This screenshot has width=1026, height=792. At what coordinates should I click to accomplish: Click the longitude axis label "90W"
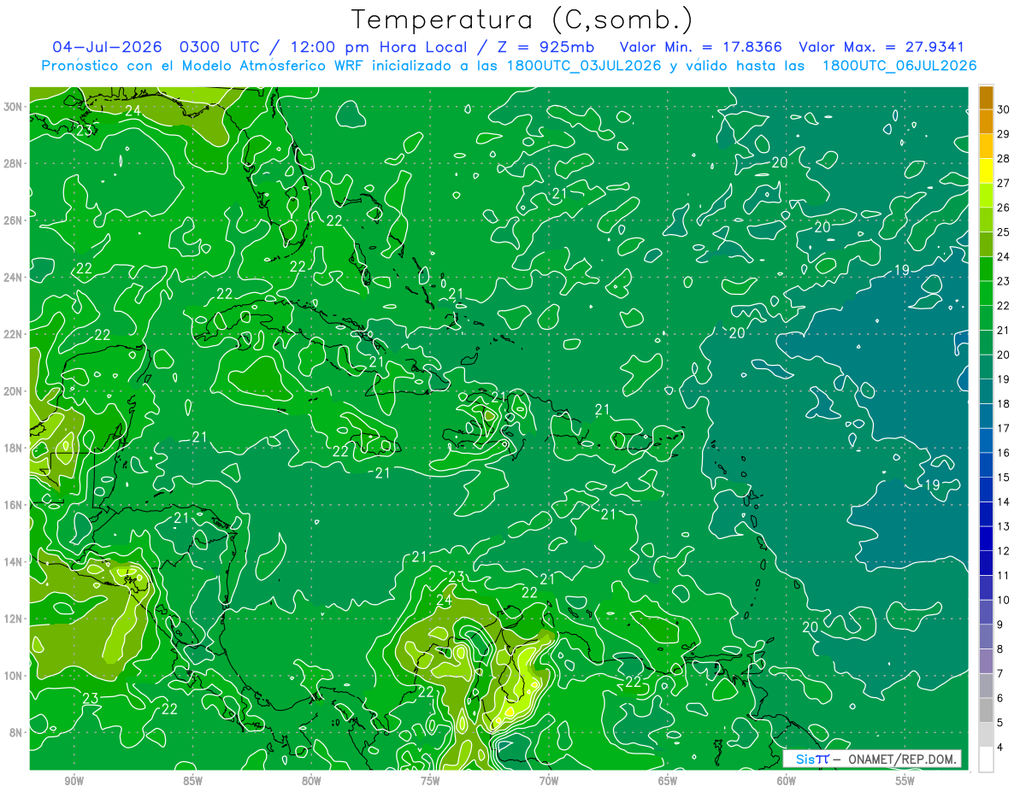pos(74,781)
